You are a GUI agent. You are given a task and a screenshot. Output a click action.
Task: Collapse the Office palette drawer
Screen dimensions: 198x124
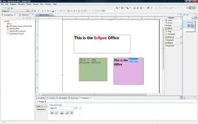click(x=173, y=29)
